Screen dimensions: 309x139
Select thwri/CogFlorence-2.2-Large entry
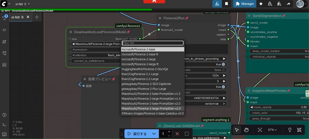coord(153,79)
